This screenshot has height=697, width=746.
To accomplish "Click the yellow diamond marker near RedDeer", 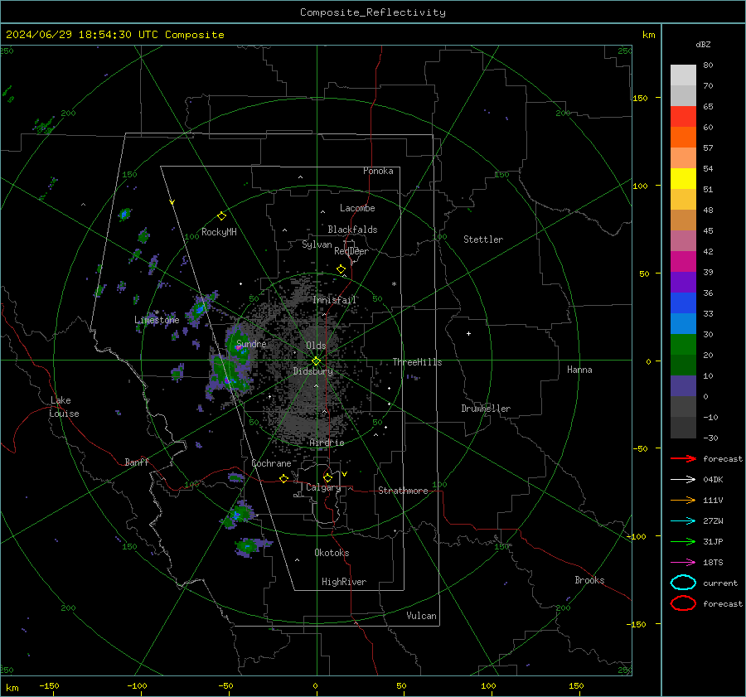I will (x=341, y=269).
